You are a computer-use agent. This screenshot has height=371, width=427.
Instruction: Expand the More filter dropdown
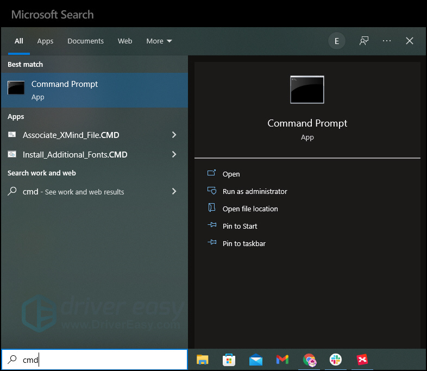click(159, 41)
